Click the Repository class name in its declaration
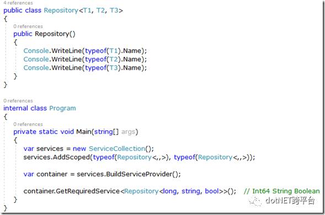The image size is (325, 215). point(61,11)
